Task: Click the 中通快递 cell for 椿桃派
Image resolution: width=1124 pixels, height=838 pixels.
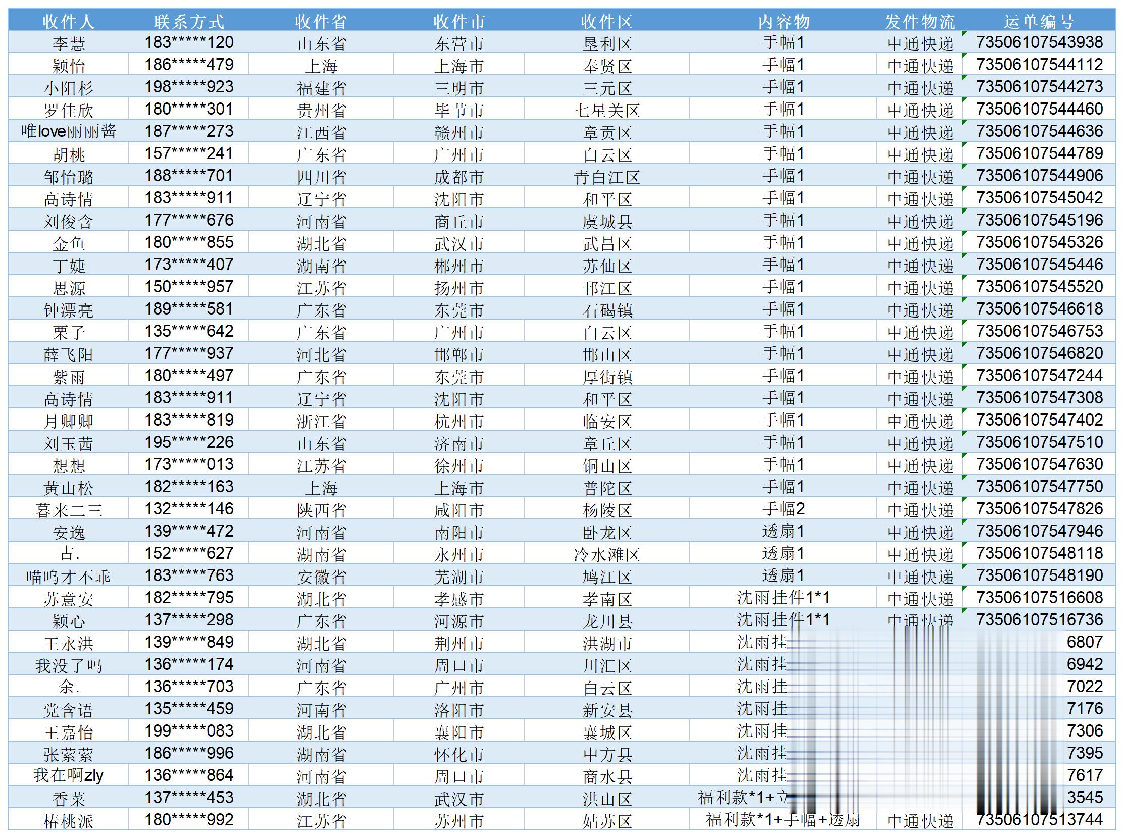Action: pos(919,821)
